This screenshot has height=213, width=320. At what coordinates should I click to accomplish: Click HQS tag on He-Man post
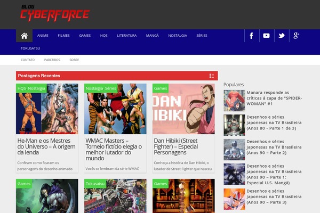click(x=22, y=88)
